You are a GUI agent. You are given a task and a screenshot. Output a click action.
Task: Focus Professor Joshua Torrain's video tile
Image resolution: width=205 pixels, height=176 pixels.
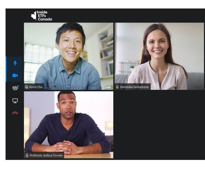point(69,125)
